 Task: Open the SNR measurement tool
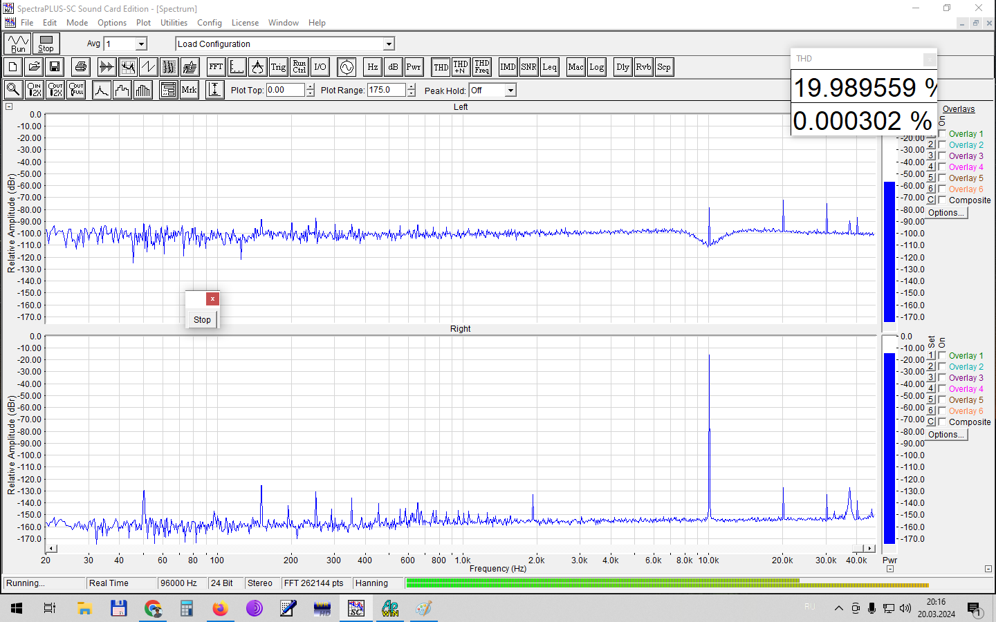tap(528, 67)
